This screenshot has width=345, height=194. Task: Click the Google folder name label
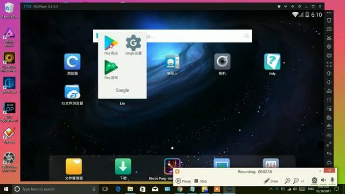point(122,90)
